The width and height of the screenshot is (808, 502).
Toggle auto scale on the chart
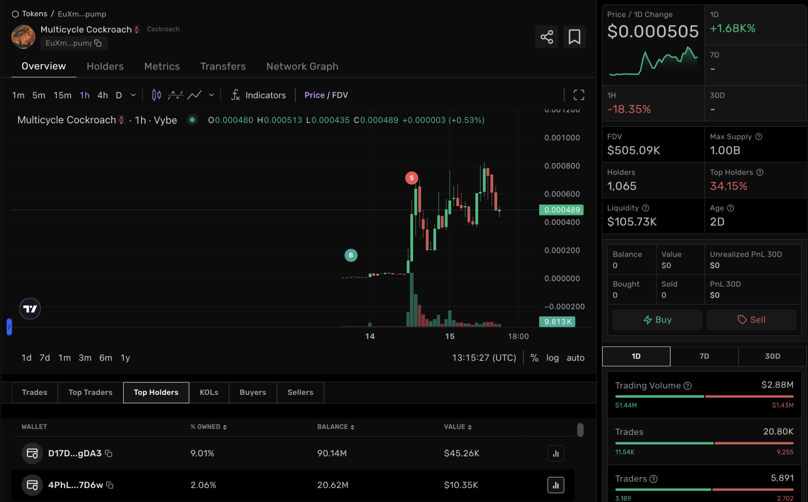[575, 358]
